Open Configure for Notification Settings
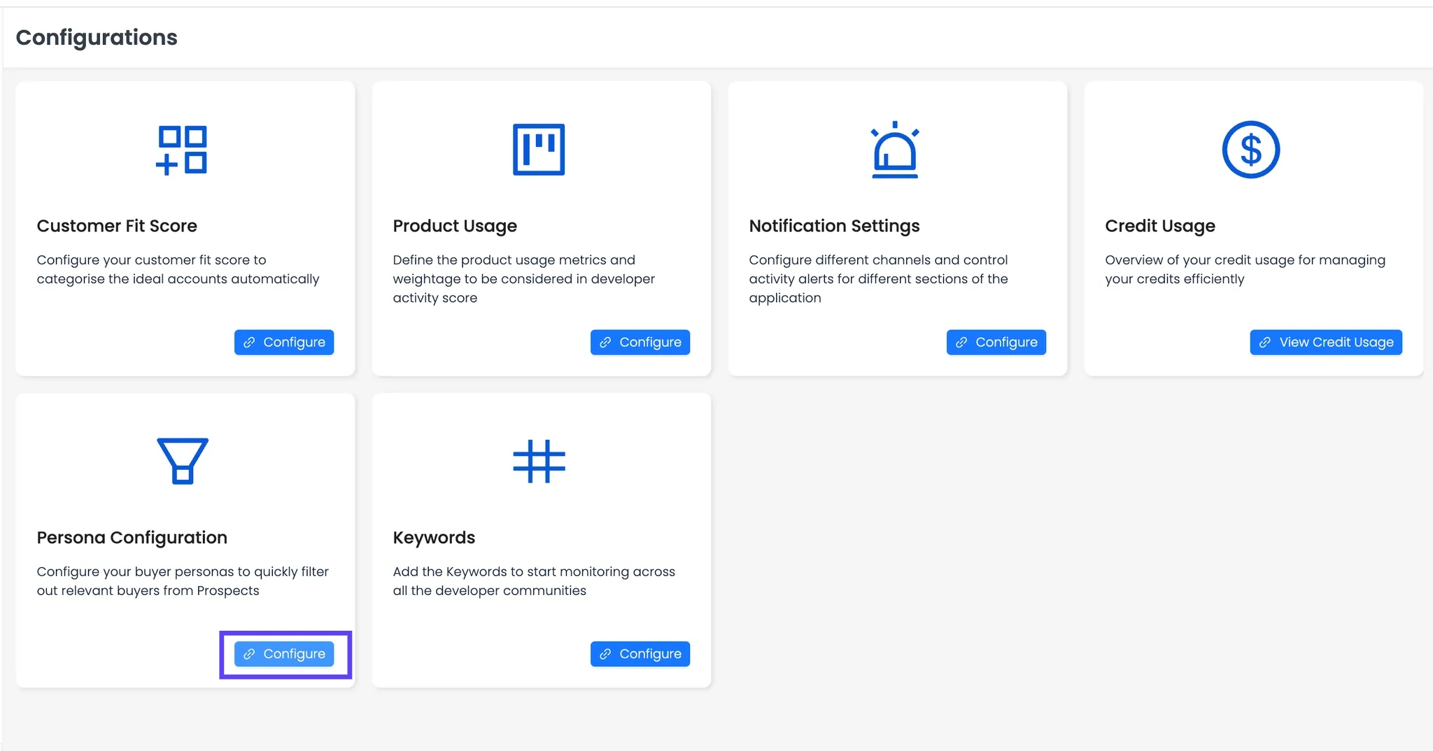This screenshot has height=751, width=1433. point(996,342)
